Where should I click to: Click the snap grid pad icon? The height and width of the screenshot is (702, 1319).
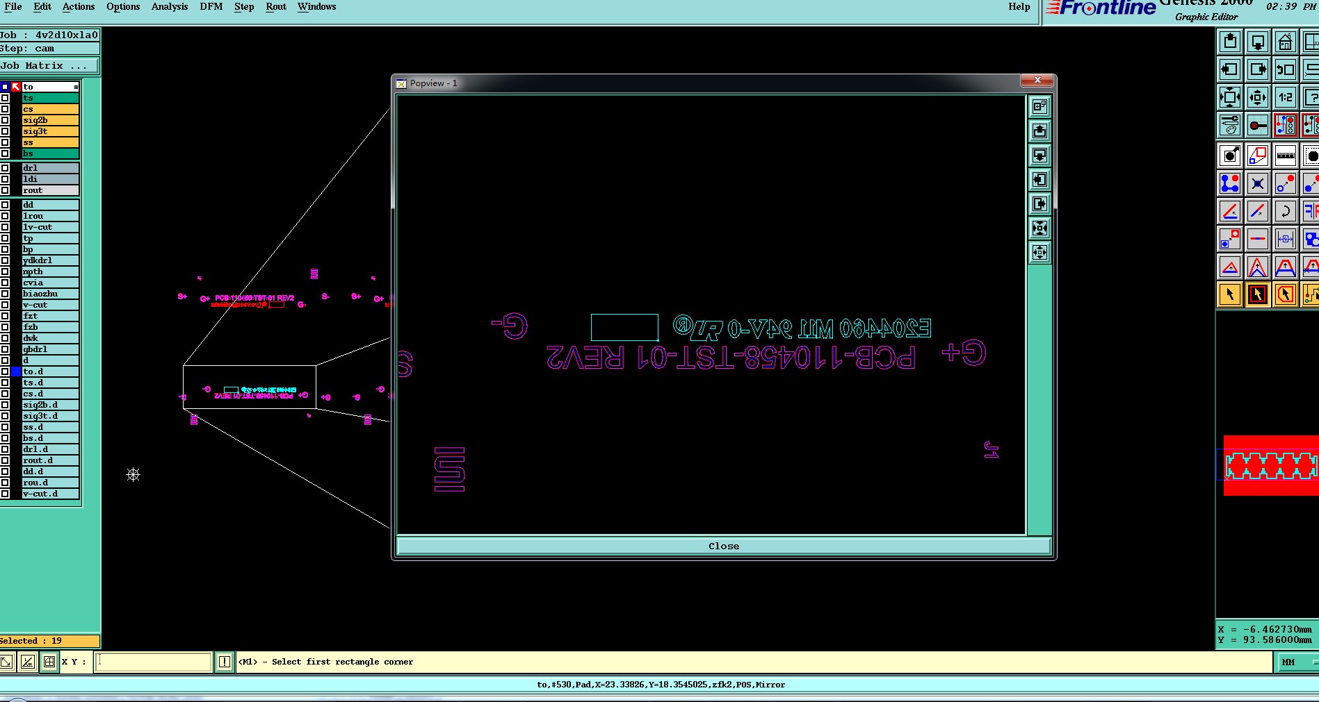[1258, 125]
